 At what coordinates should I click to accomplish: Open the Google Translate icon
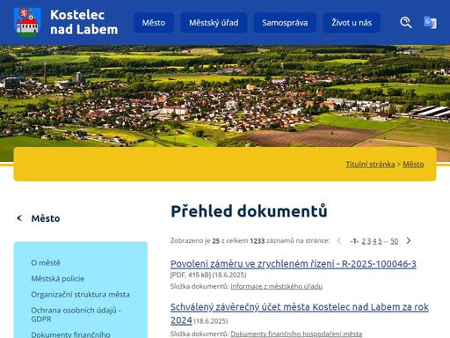[430, 23]
